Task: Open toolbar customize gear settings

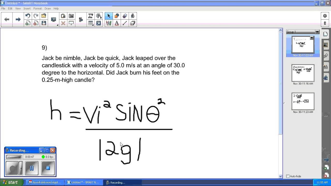Action: [325, 16]
